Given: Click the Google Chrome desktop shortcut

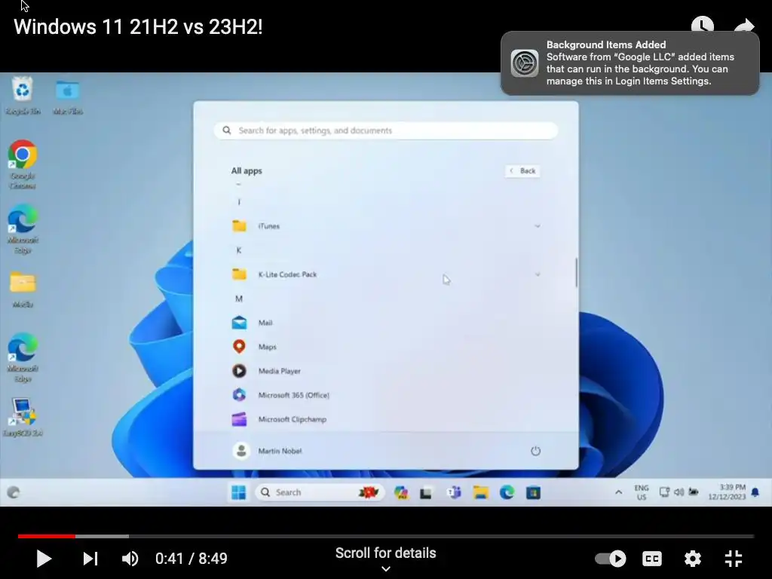Looking at the screenshot, I should coord(22,164).
